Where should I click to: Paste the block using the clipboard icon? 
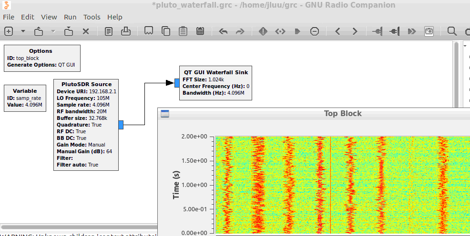(x=183, y=31)
